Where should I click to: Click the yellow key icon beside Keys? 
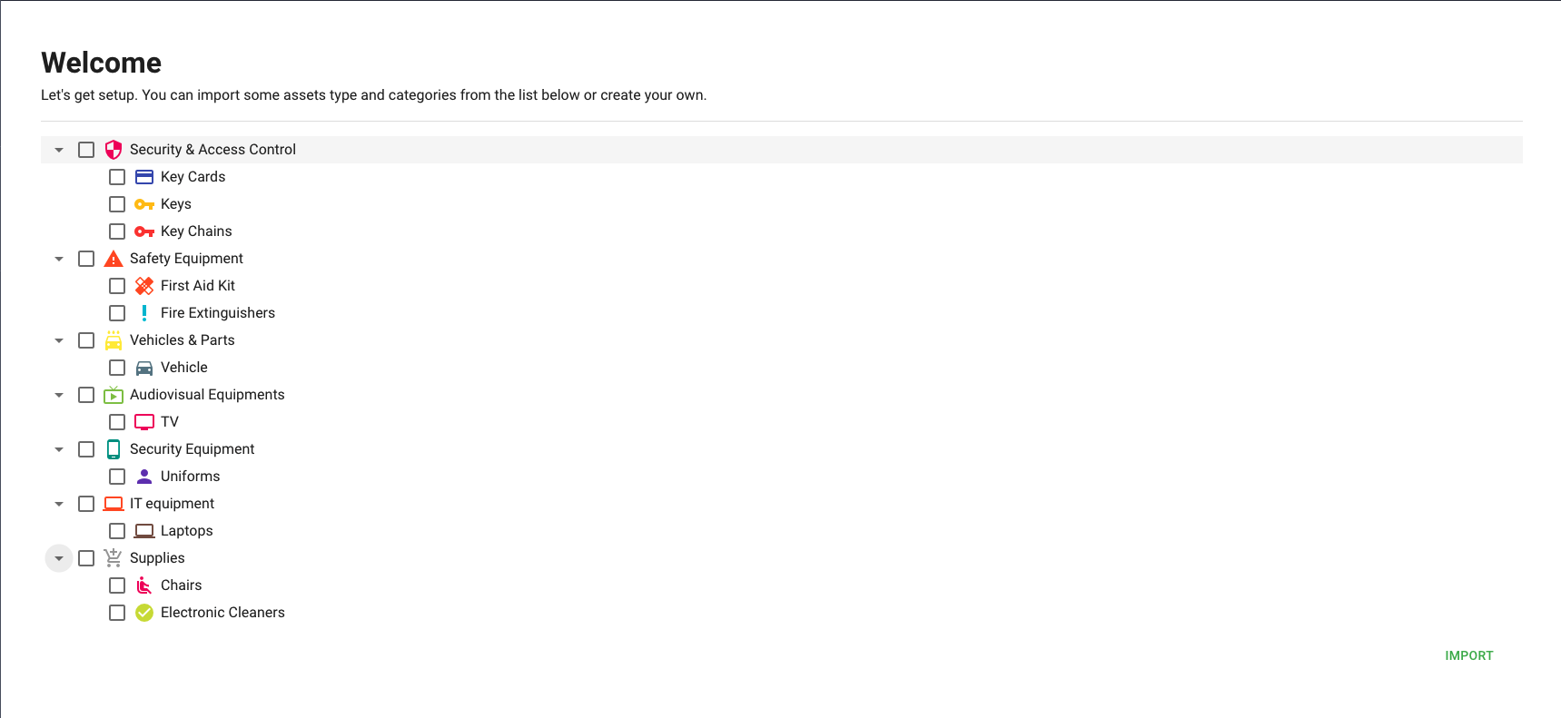144,204
